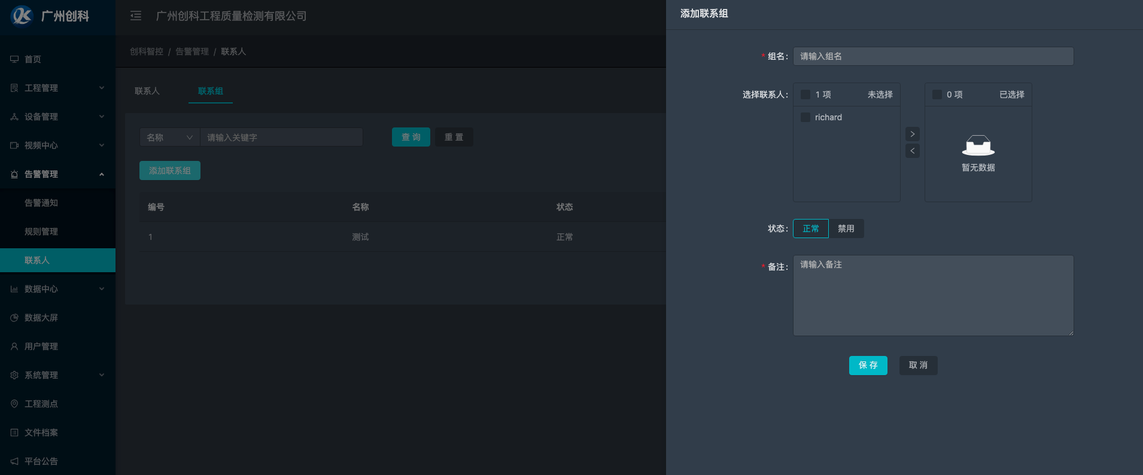The width and height of the screenshot is (1143, 475).
Task: Toggle the sidebar collapse hamburger icon
Action: (136, 16)
